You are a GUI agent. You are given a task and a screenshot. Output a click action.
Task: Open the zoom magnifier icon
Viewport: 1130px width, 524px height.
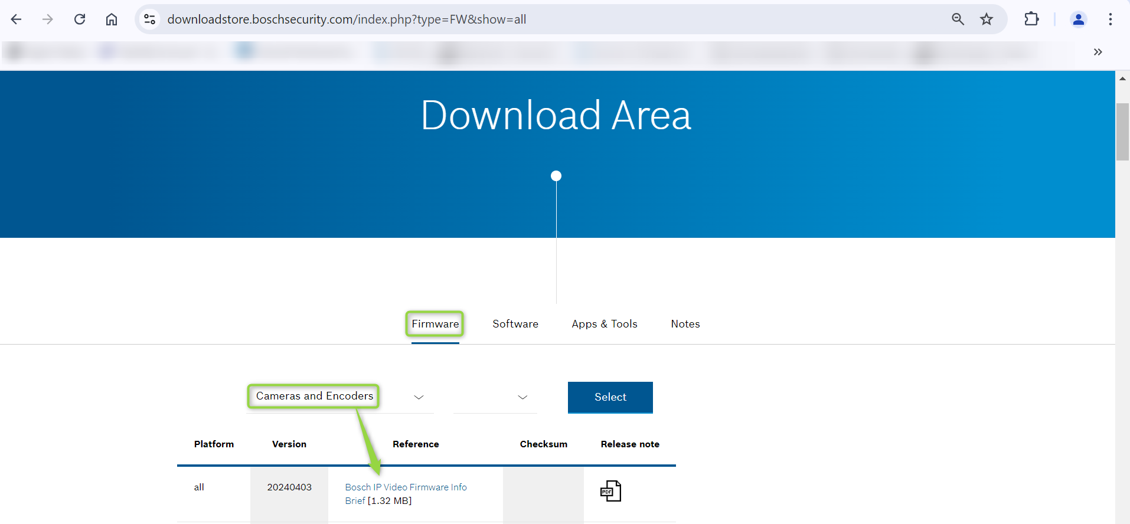pos(958,19)
